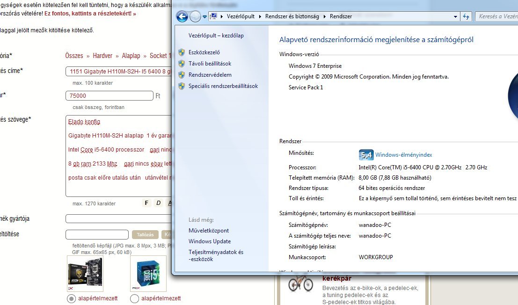The height and width of the screenshot is (305, 518).
Task: Click the Gigabyte motherboard image thumbnail
Action: click(x=85, y=274)
